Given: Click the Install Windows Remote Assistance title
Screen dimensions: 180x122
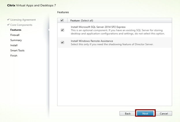Looking at the screenshot, I should [x=92, y=41].
